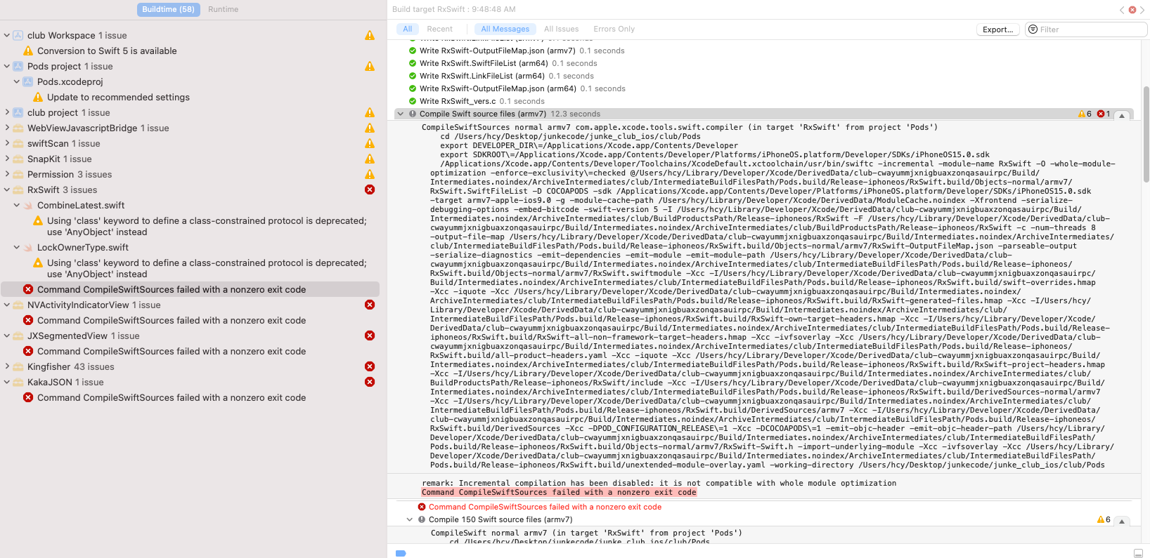Screen dimensions: 1150x558
Task: Click the red error icon on the Kingfisher row
Action: [x=370, y=366]
